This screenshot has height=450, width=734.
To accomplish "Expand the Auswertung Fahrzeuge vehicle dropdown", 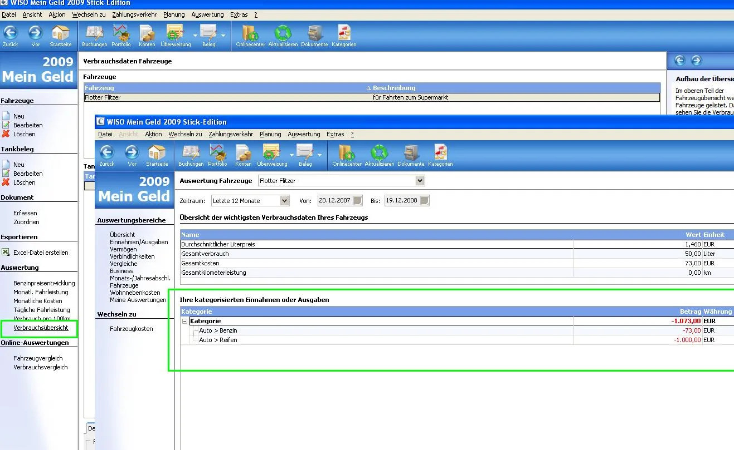I will pos(420,181).
